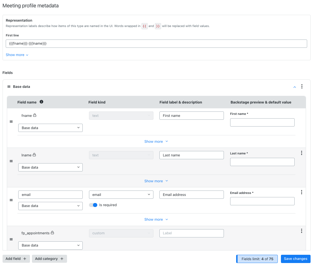Open Base data category kebab menu
This screenshot has height=267, width=314.
[302, 86]
